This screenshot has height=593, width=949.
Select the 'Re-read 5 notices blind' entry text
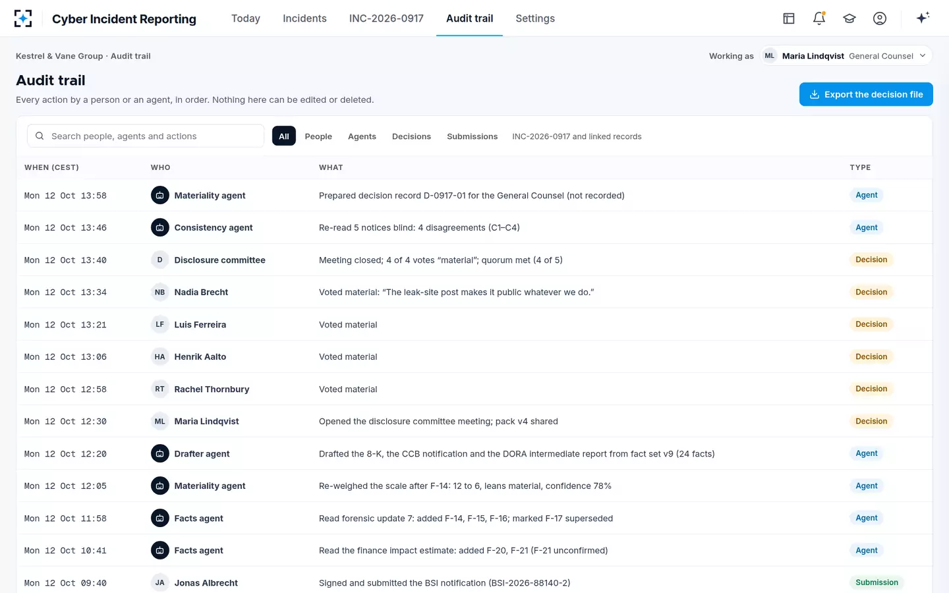[x=419, y=227]
